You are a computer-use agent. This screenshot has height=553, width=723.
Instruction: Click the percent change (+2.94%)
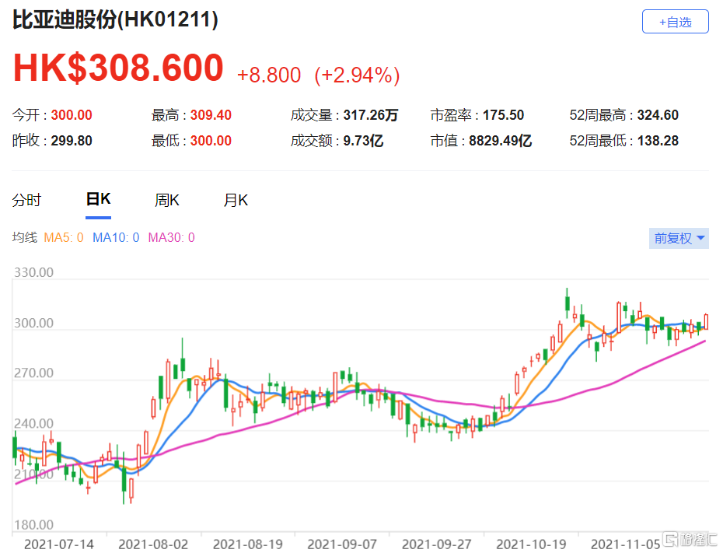click(357, 75)
